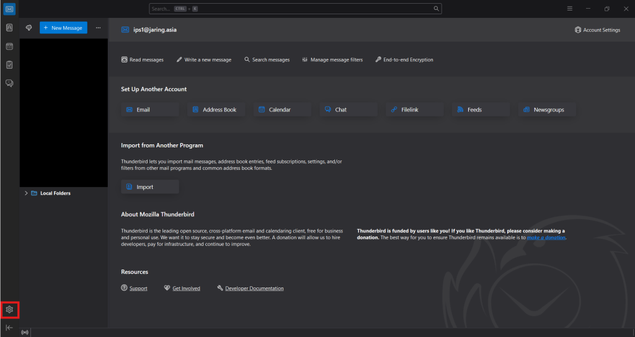This screenshot has width=635, height=337.
Task: Collapse the spaces toolbar with arrow icon
Action: click(x=9, y=328)
